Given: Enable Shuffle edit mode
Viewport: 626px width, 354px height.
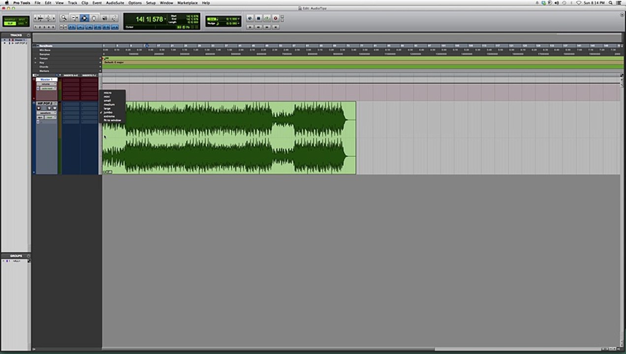Looking at the screenshot, I should click(x=10, y=19).
